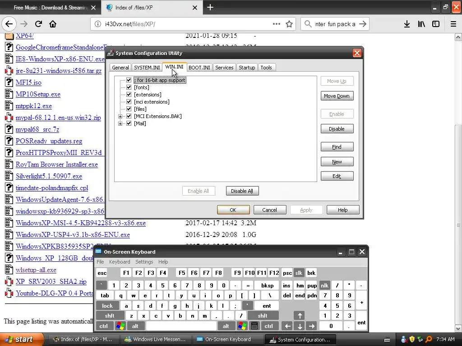The height and width of the screenshot is (346, 462).
Task: Switch to the General tab
Action: 120,68
